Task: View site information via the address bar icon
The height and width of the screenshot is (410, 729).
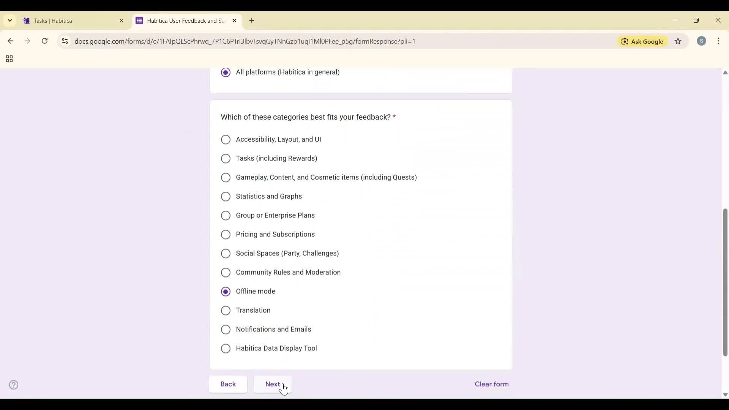Action: click(x=65, y=41)
